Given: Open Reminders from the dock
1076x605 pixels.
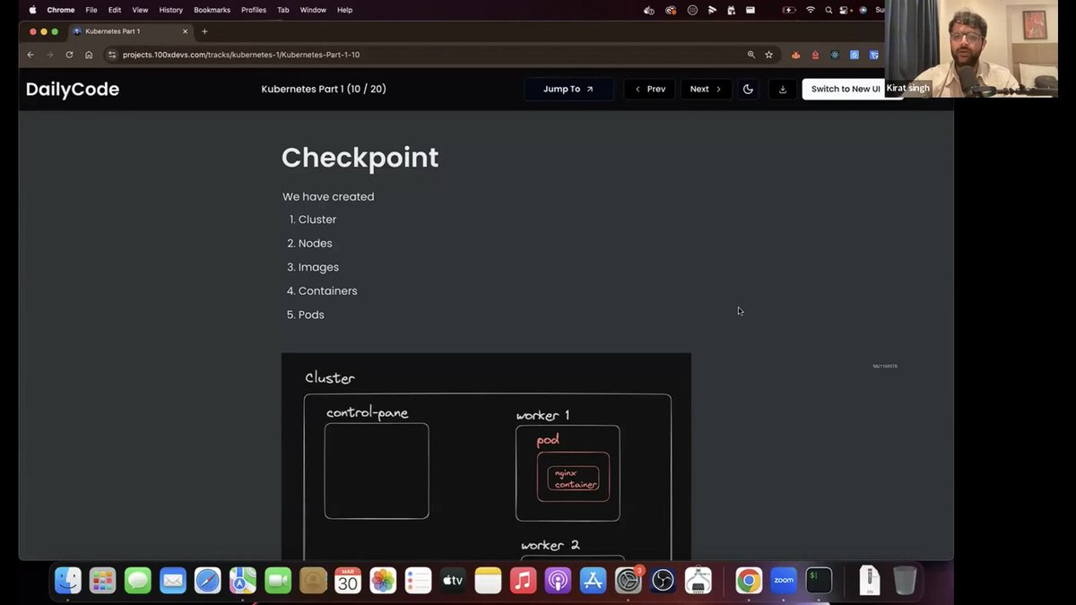Looking at the screenshot, I should pyautogui.click(x=418, y=580).
